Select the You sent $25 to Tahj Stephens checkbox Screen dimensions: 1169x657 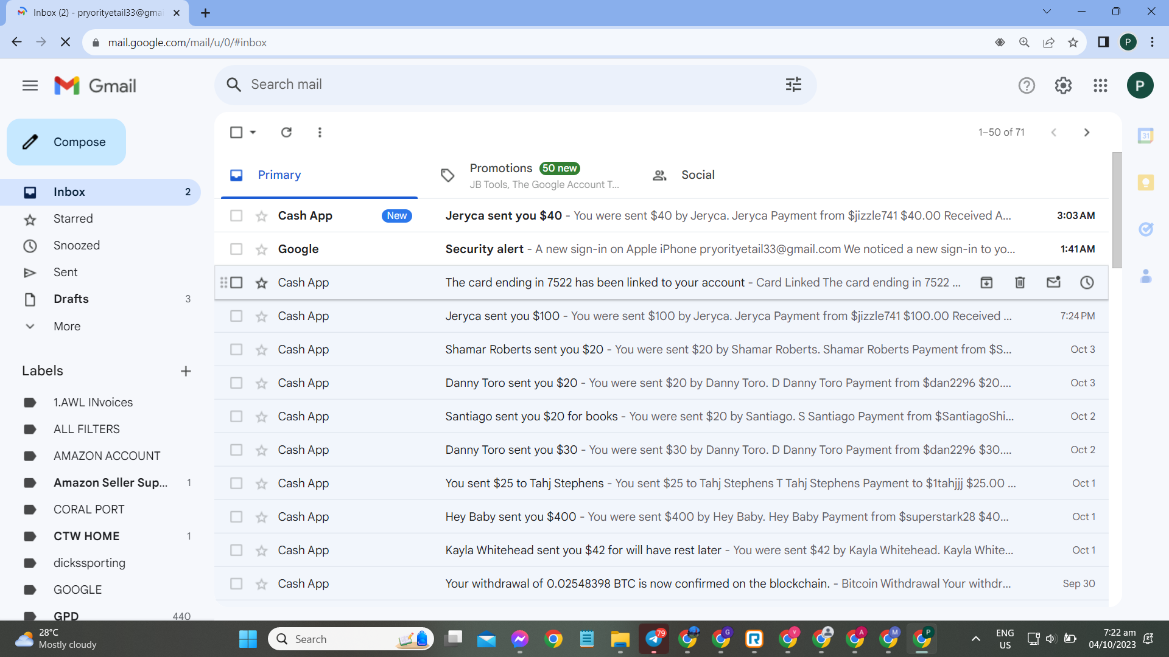tap(236, 484)
